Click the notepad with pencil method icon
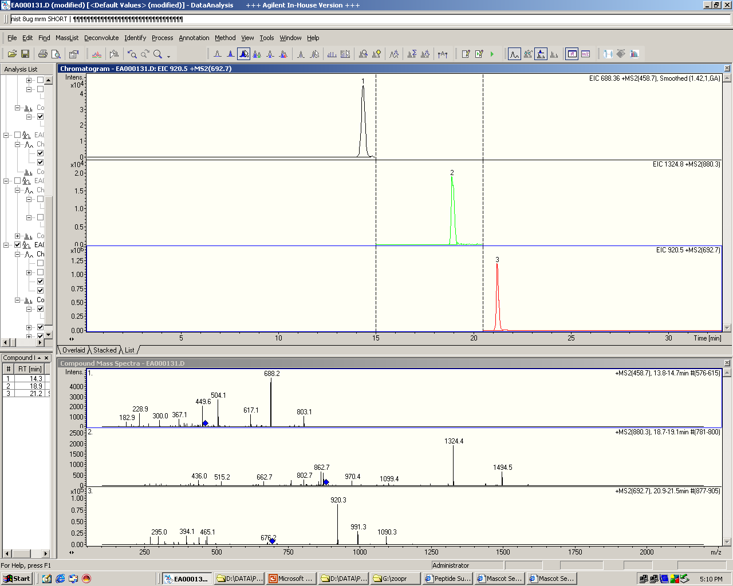 [x=466, y=54]
